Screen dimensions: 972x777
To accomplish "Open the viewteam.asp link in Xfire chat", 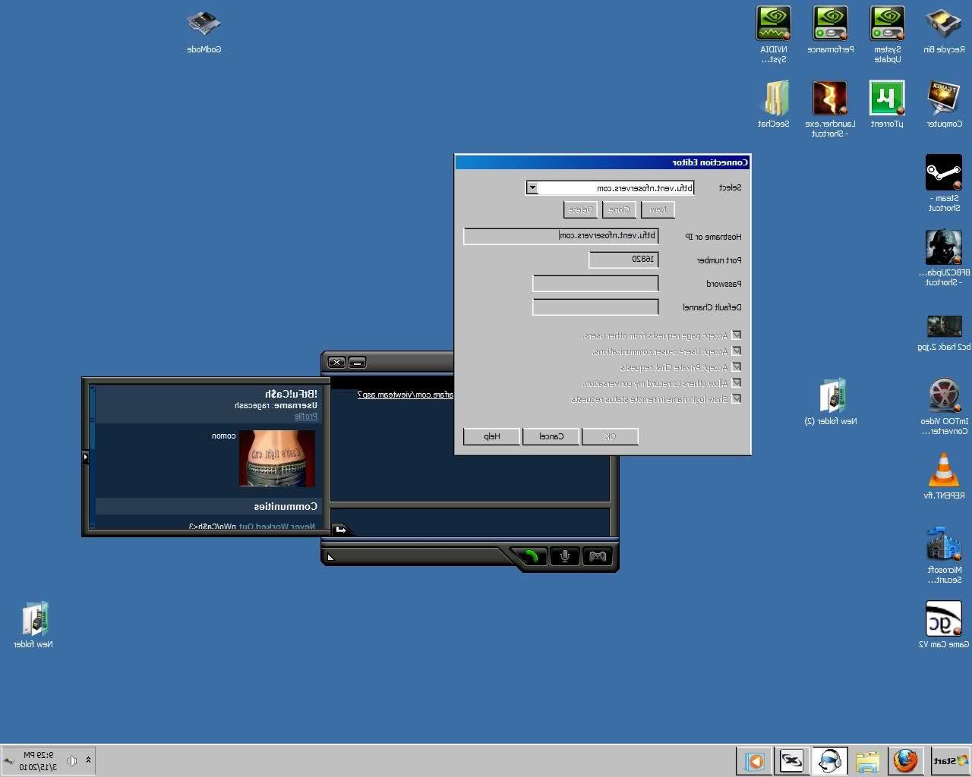I will pos(405,395).
